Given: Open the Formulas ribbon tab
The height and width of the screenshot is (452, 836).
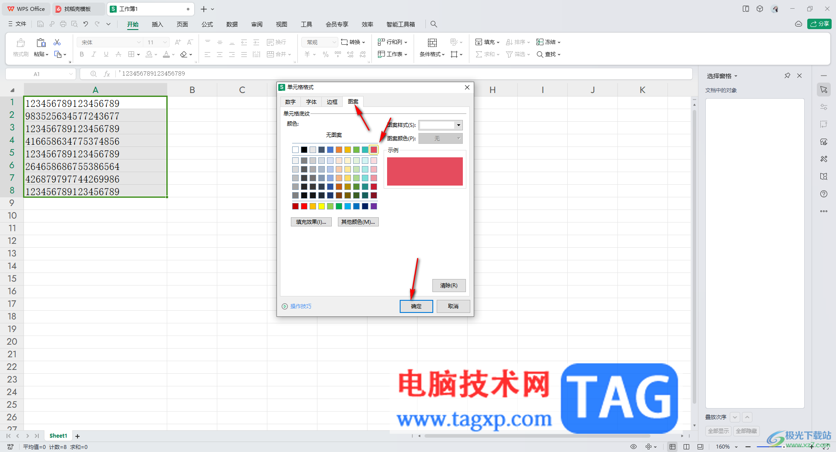Looking at the screenshot, I should click(207, 24).
